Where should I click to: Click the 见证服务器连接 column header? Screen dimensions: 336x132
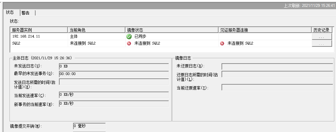265,30
